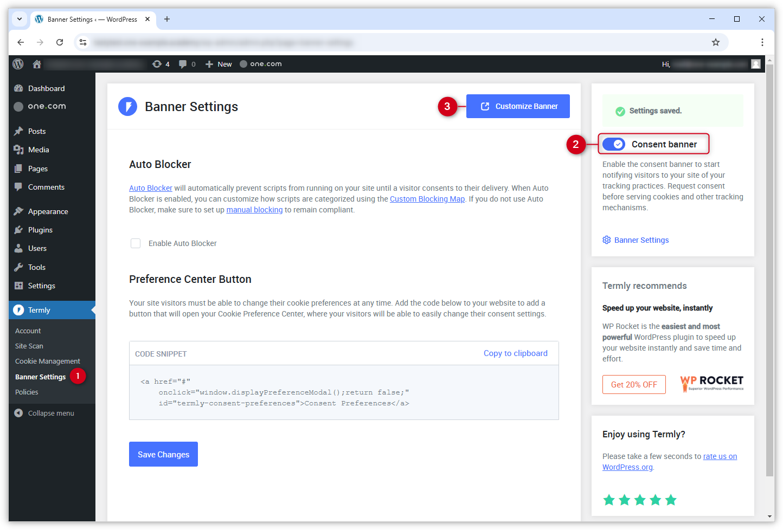783x530 pixels.
Task: Click the gear icon beside Banner Settings link
Action: tap(606, 240)
